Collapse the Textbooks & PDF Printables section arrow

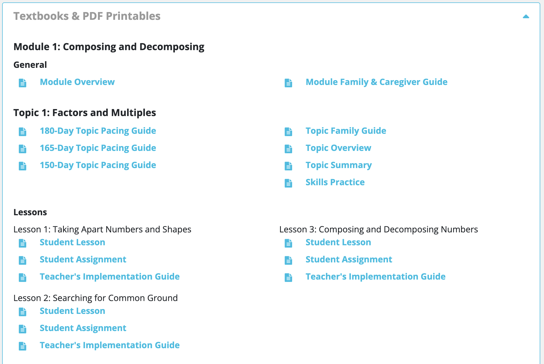point(526,17)
